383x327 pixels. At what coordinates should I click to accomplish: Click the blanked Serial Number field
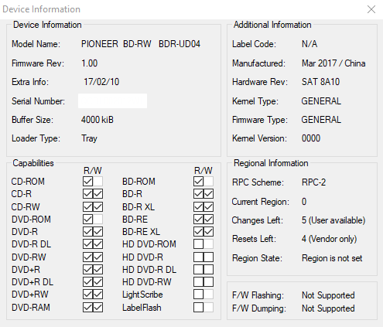[112, 101]
